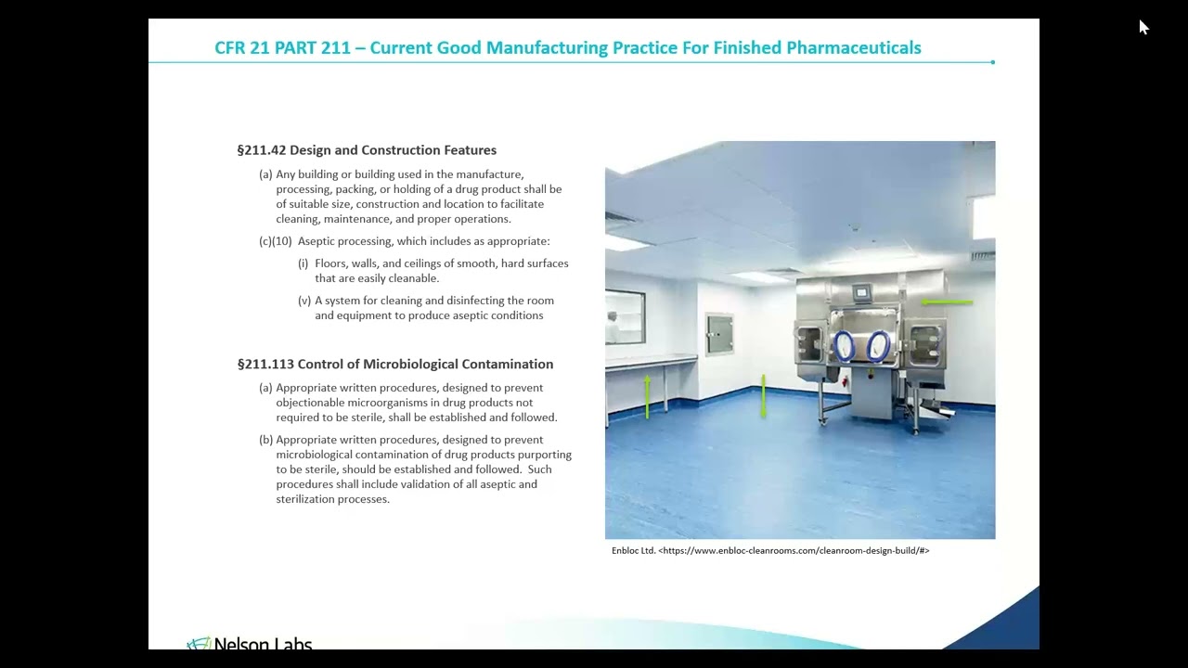Click the "Enbloc Ltd." caption text
The width and height of the screenshot is (1188, 668).
click(633, 551)
